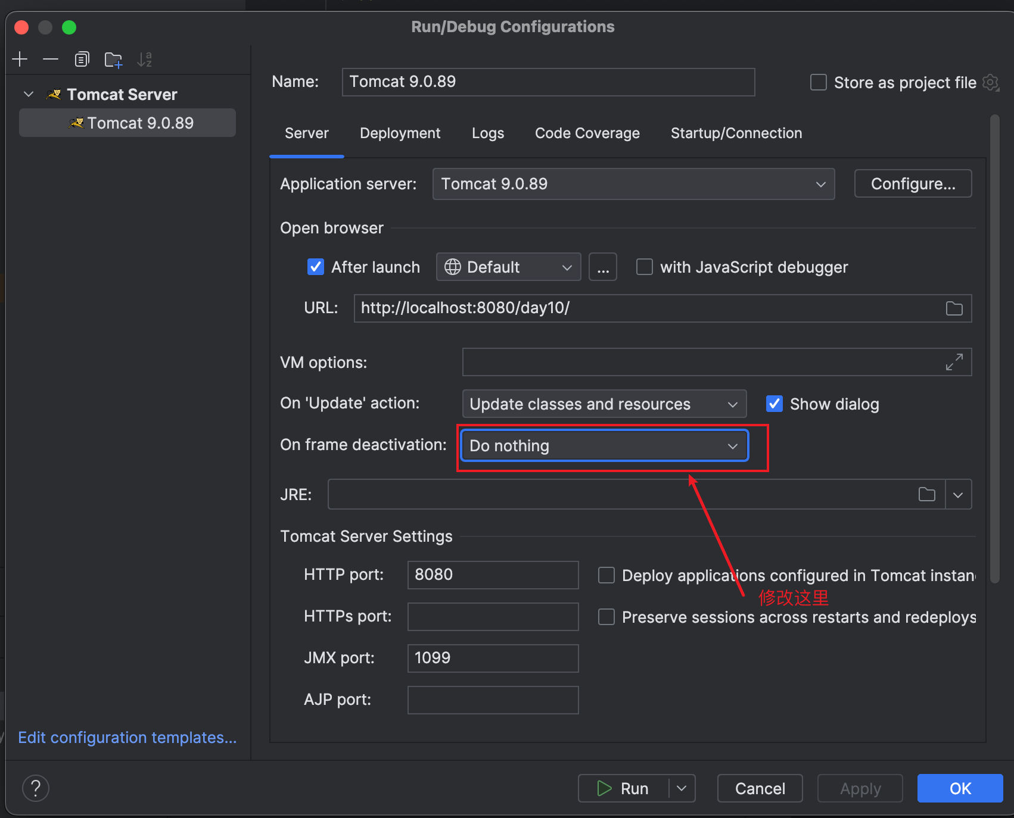The image size is (1014, 818).
Task: Click the Configure... button
Action: click(912, 184)
